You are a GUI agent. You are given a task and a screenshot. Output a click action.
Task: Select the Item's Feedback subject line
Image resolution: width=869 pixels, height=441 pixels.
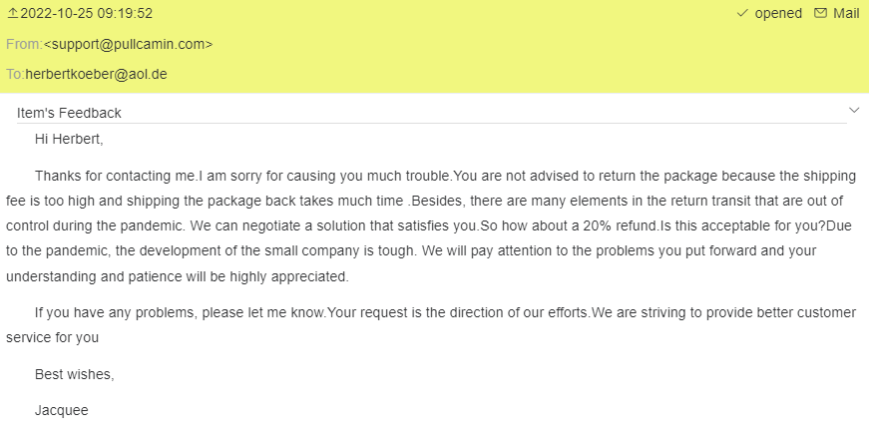69,113
